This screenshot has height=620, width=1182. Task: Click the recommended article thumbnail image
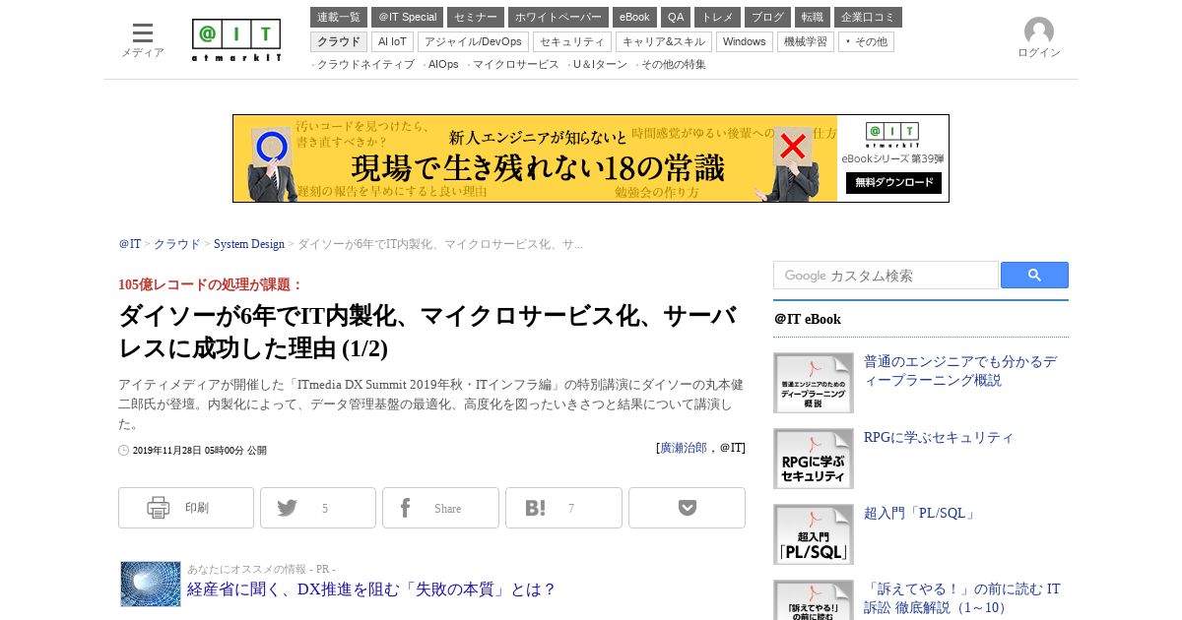(x=151, y=584)
